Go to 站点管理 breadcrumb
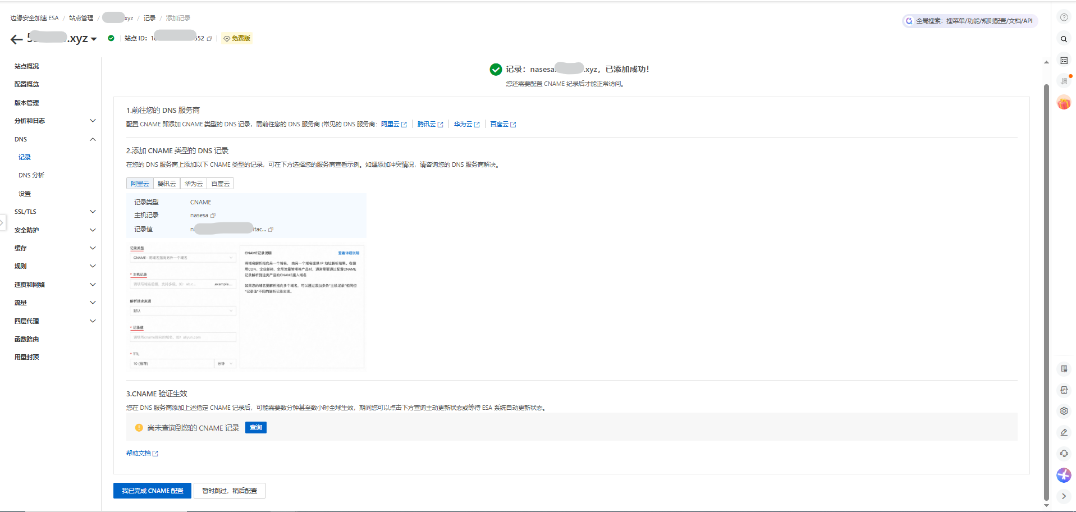1076x512 pixels. (81, 18)
